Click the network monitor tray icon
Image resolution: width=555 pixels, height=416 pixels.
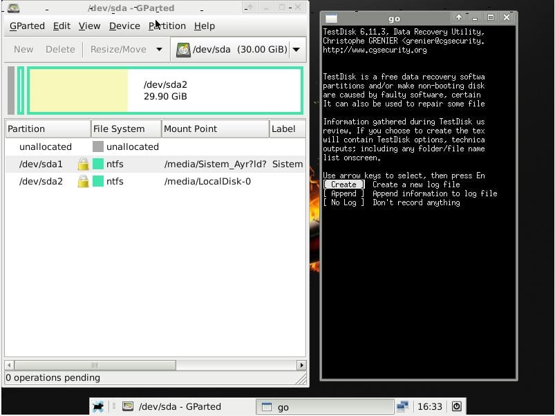click(x=403, y=406)
